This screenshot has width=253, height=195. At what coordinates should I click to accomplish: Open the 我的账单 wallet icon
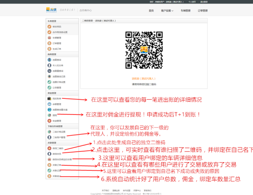click(49, 98)
